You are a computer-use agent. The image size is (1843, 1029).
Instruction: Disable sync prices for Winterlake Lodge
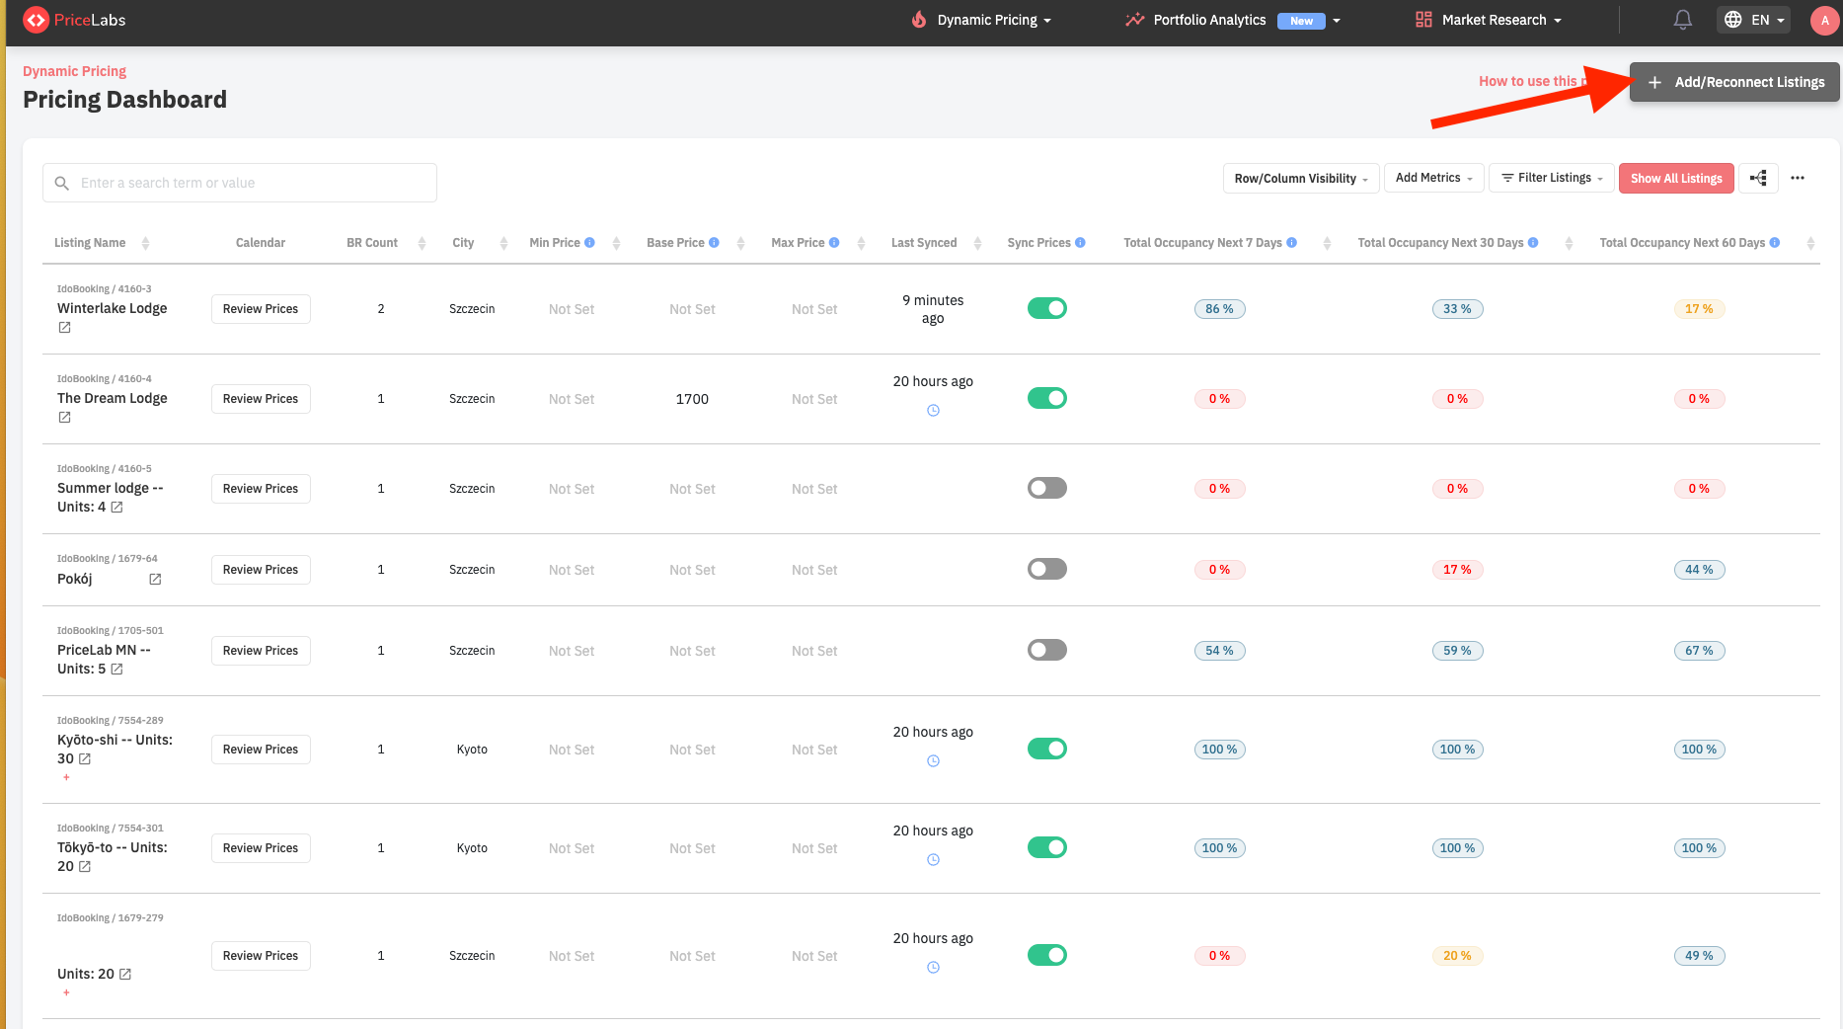(x=1046, y=308)
